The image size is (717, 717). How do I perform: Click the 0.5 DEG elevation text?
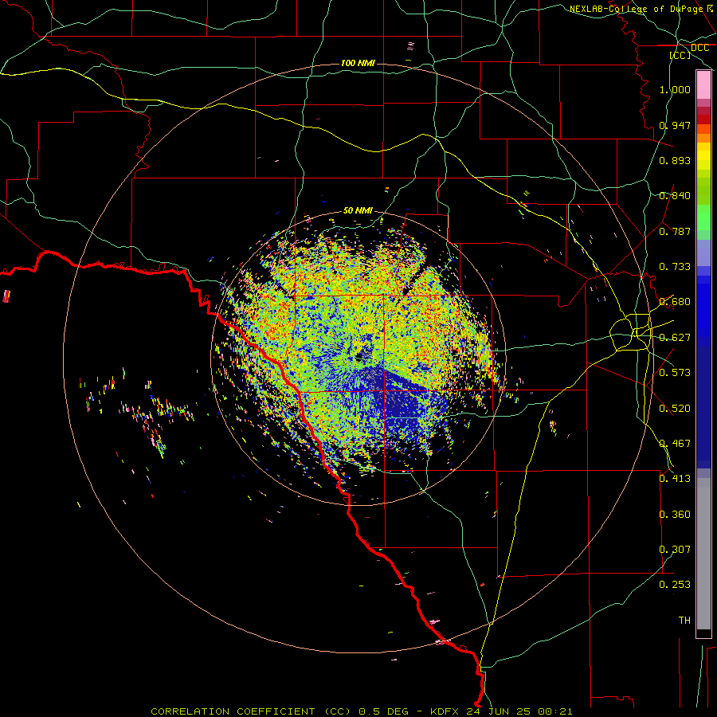[383, 711]
